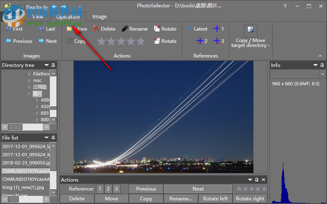This screenshot has width=327, height=204.
Task: Click ribbon Copy with clipboard icon
Action: click(x=76, y=41)
